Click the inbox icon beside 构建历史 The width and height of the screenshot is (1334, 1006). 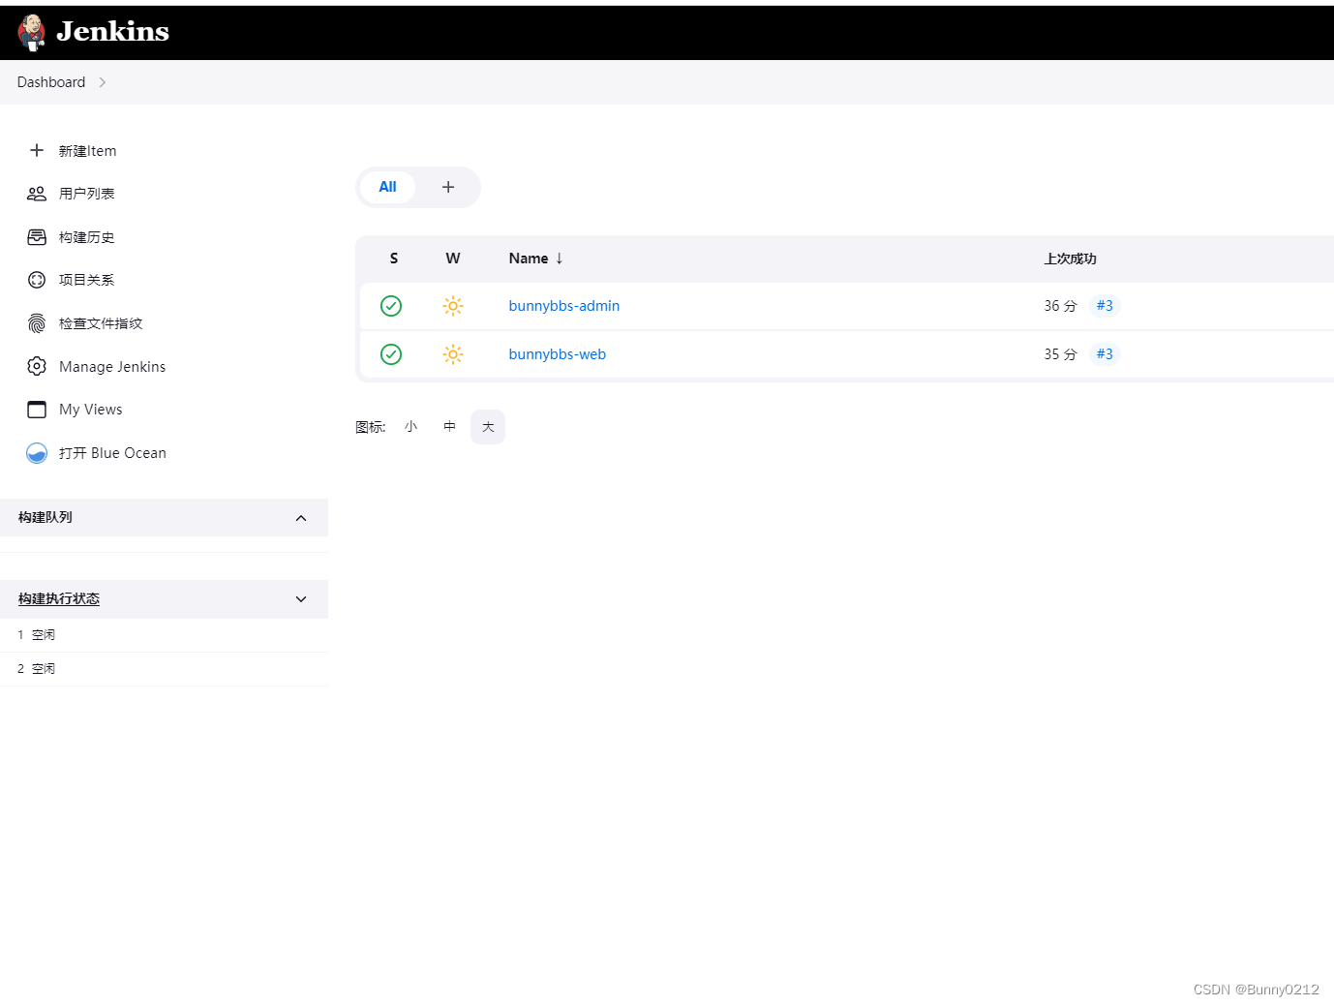37,237
